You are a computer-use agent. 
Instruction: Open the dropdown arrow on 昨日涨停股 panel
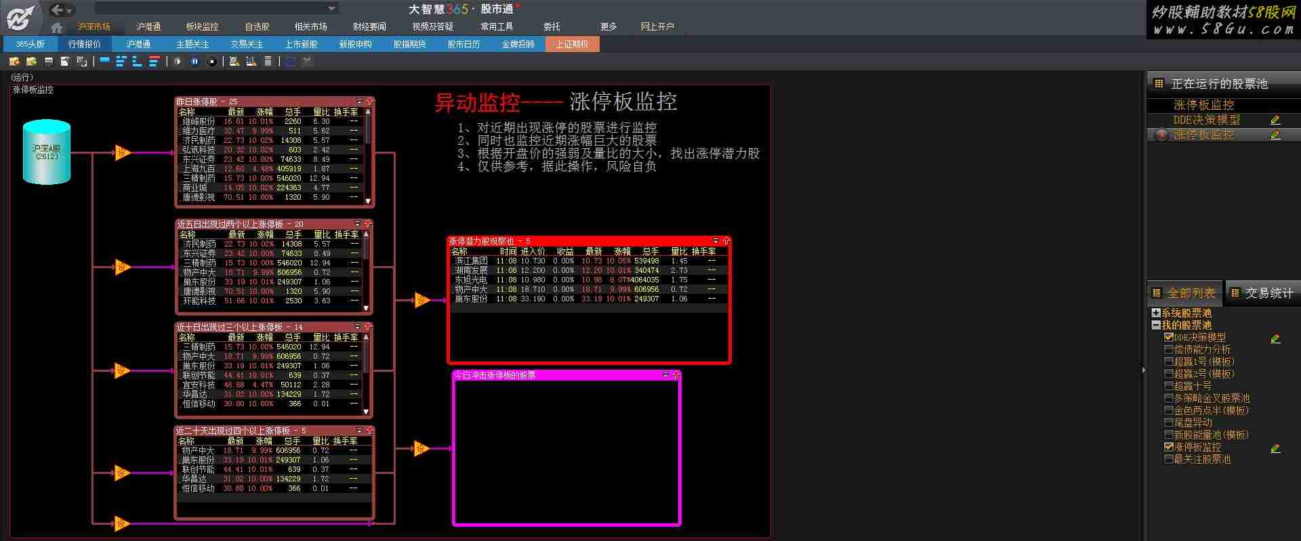pyautogui.click(x=359, y=102)
